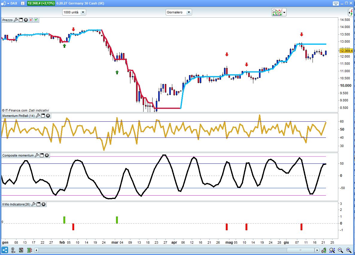Click the 'apr' month label on time axis
The height and width of the screenshot is (255, 355).
pyautogui.click(x=174, y=242)
